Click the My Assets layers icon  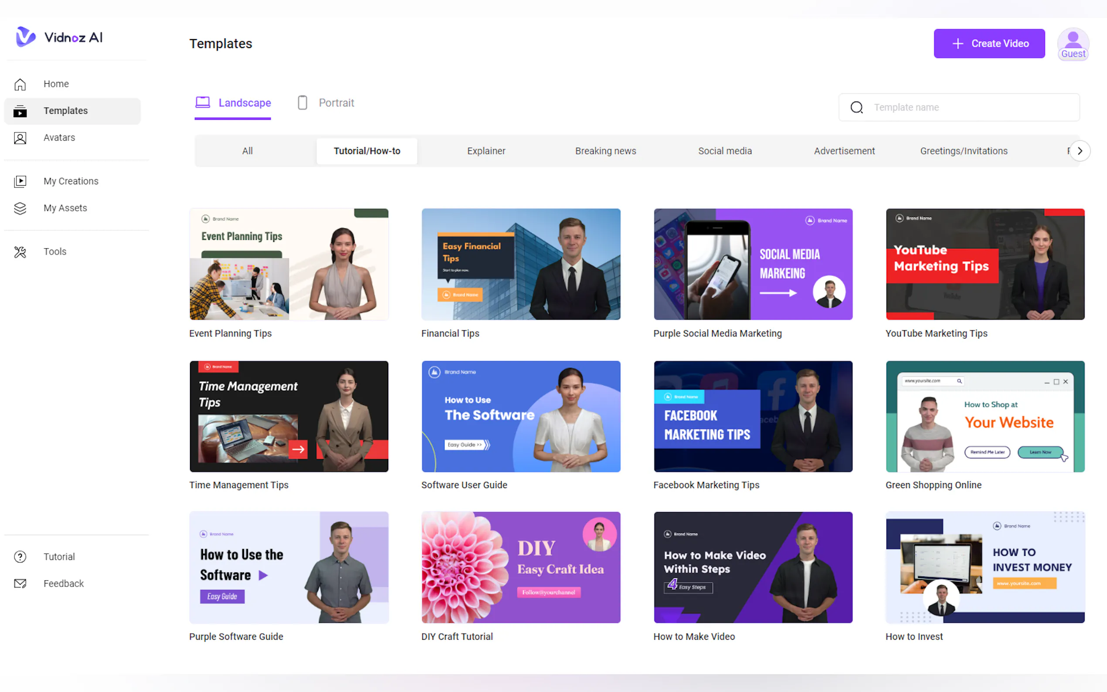point(20,208)
